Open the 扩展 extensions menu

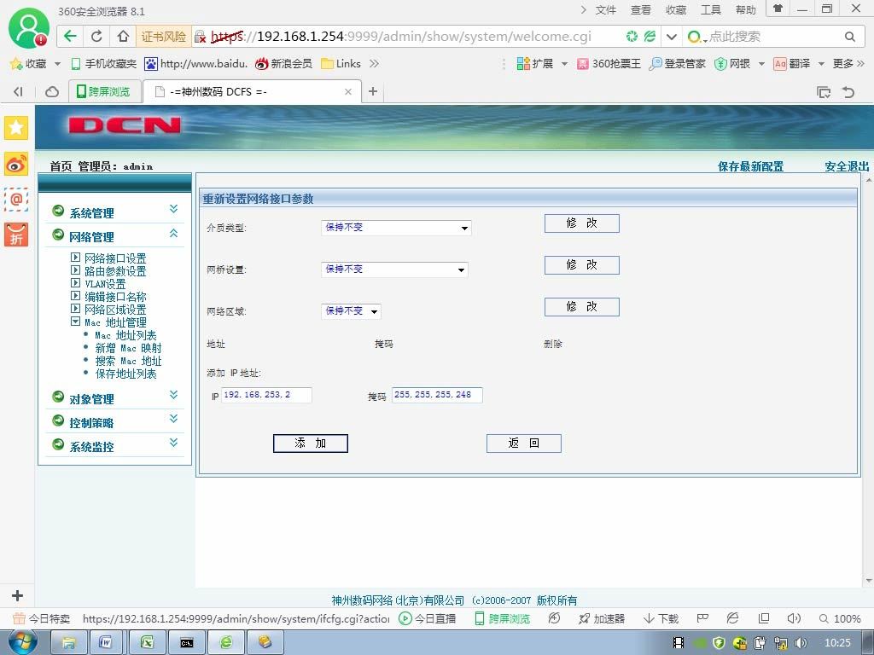[535, 64]
